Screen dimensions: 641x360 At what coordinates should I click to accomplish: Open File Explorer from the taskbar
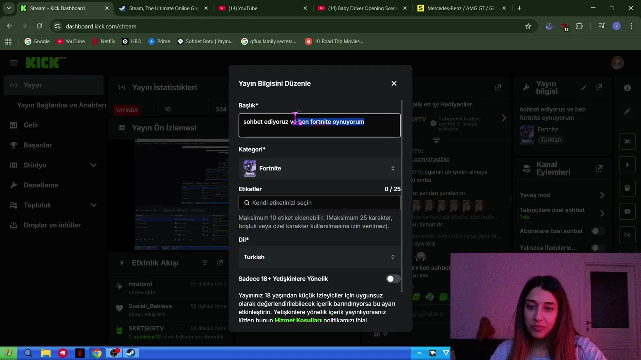(x=45, y=353)
